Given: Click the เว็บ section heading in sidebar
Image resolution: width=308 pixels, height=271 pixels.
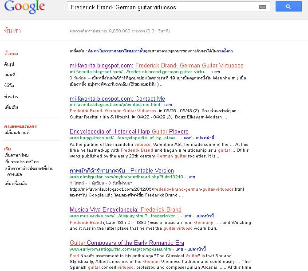Looking at the screenshot, I should (x=8, y=149).
